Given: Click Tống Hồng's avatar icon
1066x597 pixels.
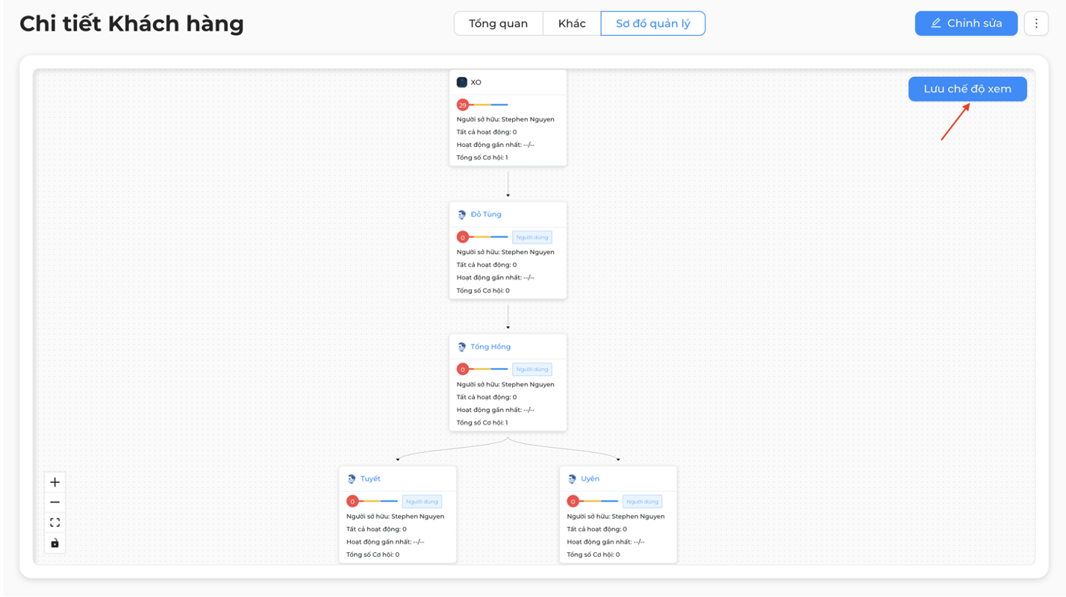Looking at the screenshot, I should [x=461, y=347].
